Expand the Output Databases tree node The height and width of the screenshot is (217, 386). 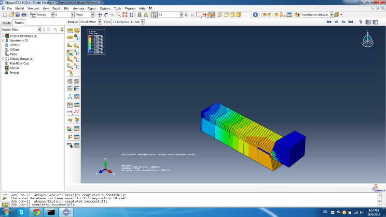(x=3, y=36)
